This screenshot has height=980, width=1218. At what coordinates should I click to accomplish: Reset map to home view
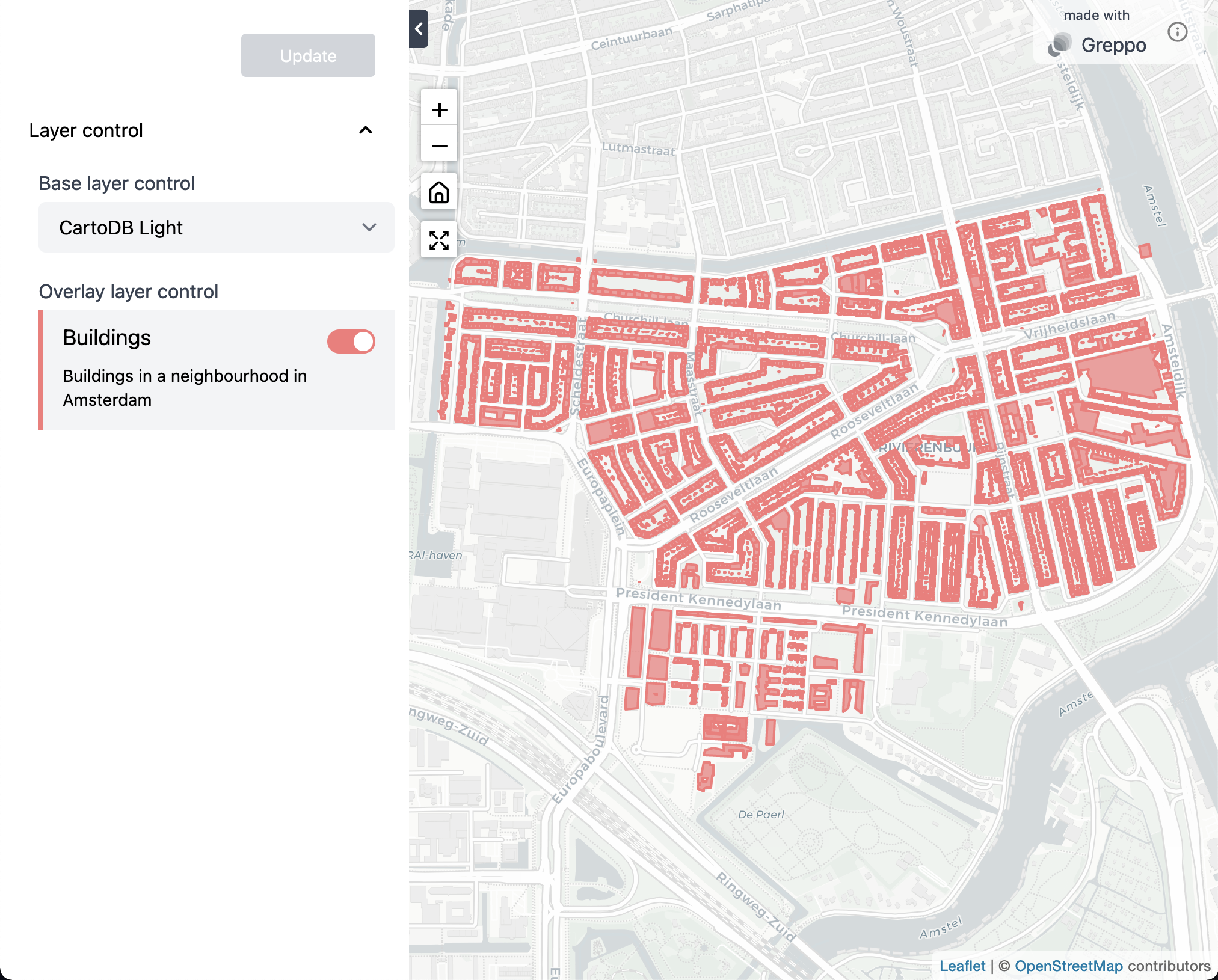pos(439,192)
